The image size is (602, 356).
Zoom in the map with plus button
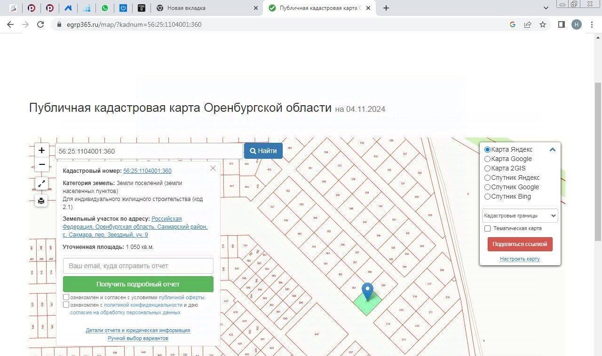(42, 150)
